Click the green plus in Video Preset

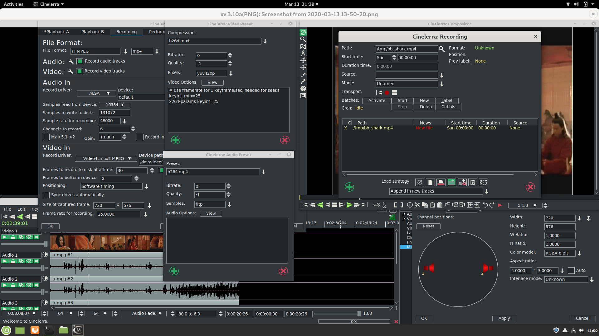tap(176, 140)
